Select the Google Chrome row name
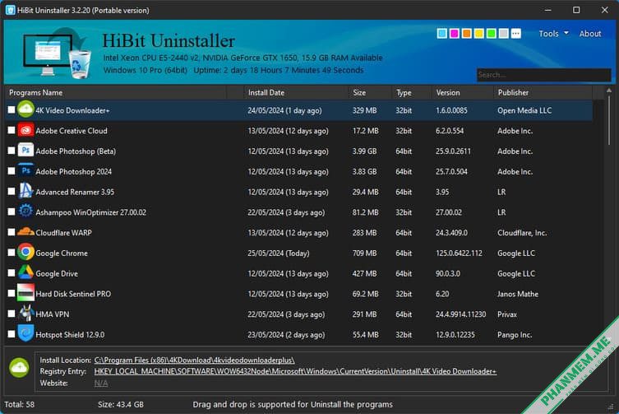The height and width of the screenshot is (414, 619). click(62, 253)
